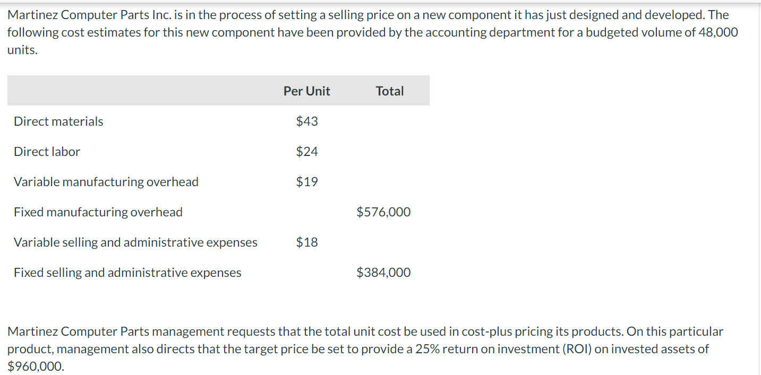Image resolution: width=761 pixels, height=375 pixels.
Task: Select the Fixed manufacturing overhead label
Action: click(98, 212)
